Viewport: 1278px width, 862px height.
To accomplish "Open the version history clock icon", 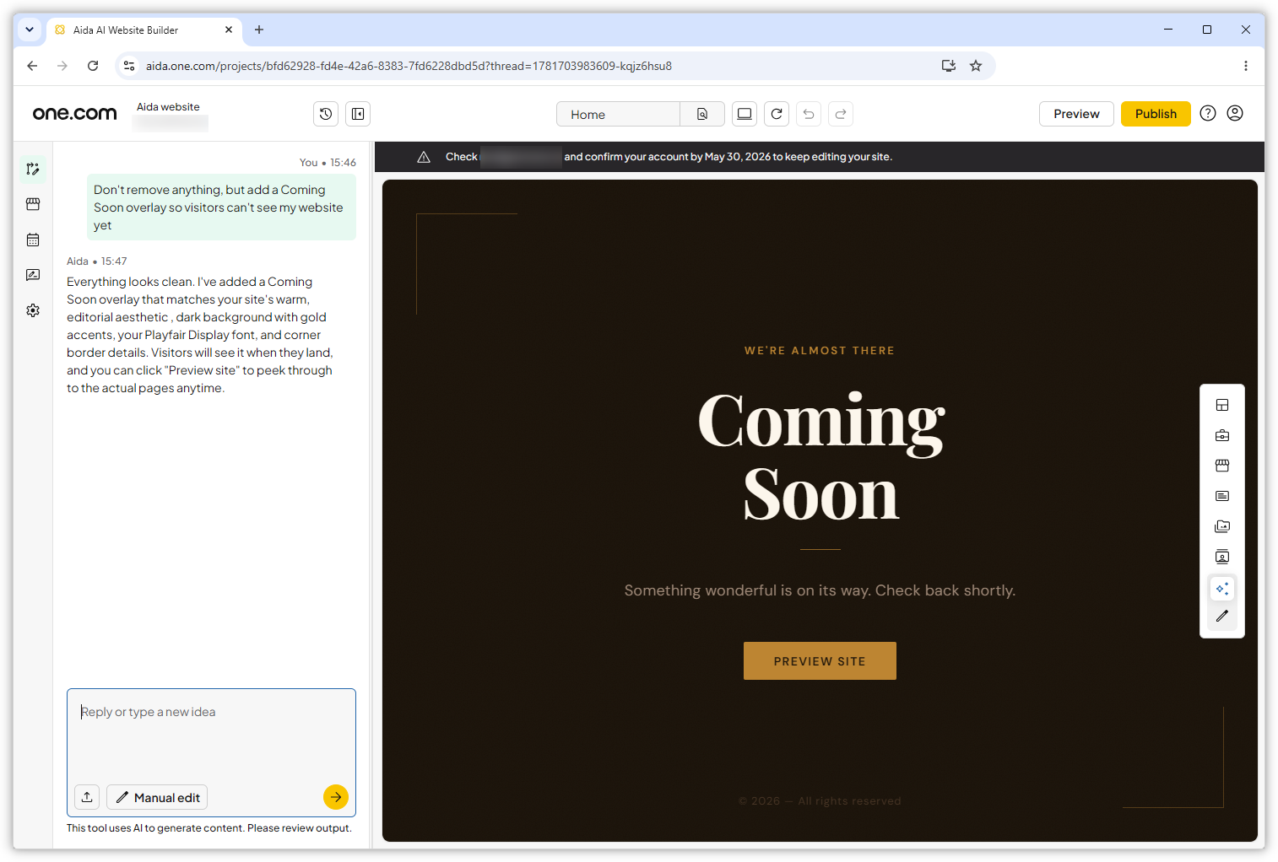I will point(326,114).
